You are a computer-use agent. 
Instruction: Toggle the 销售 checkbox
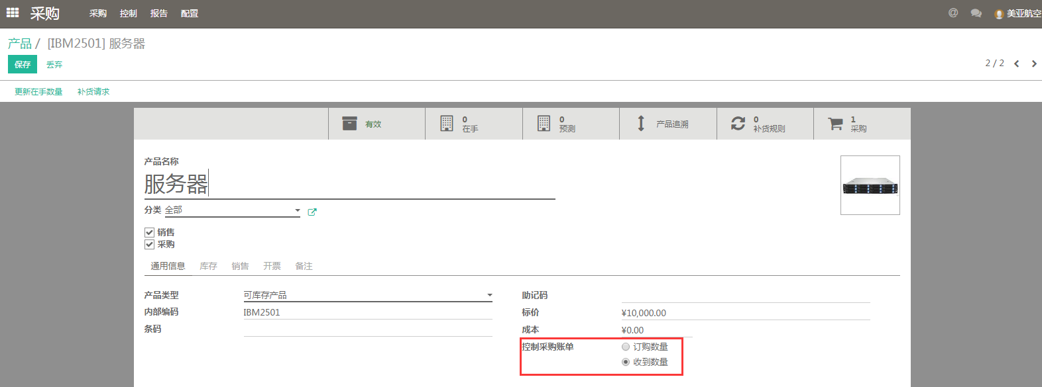click(x=149, y=232)
